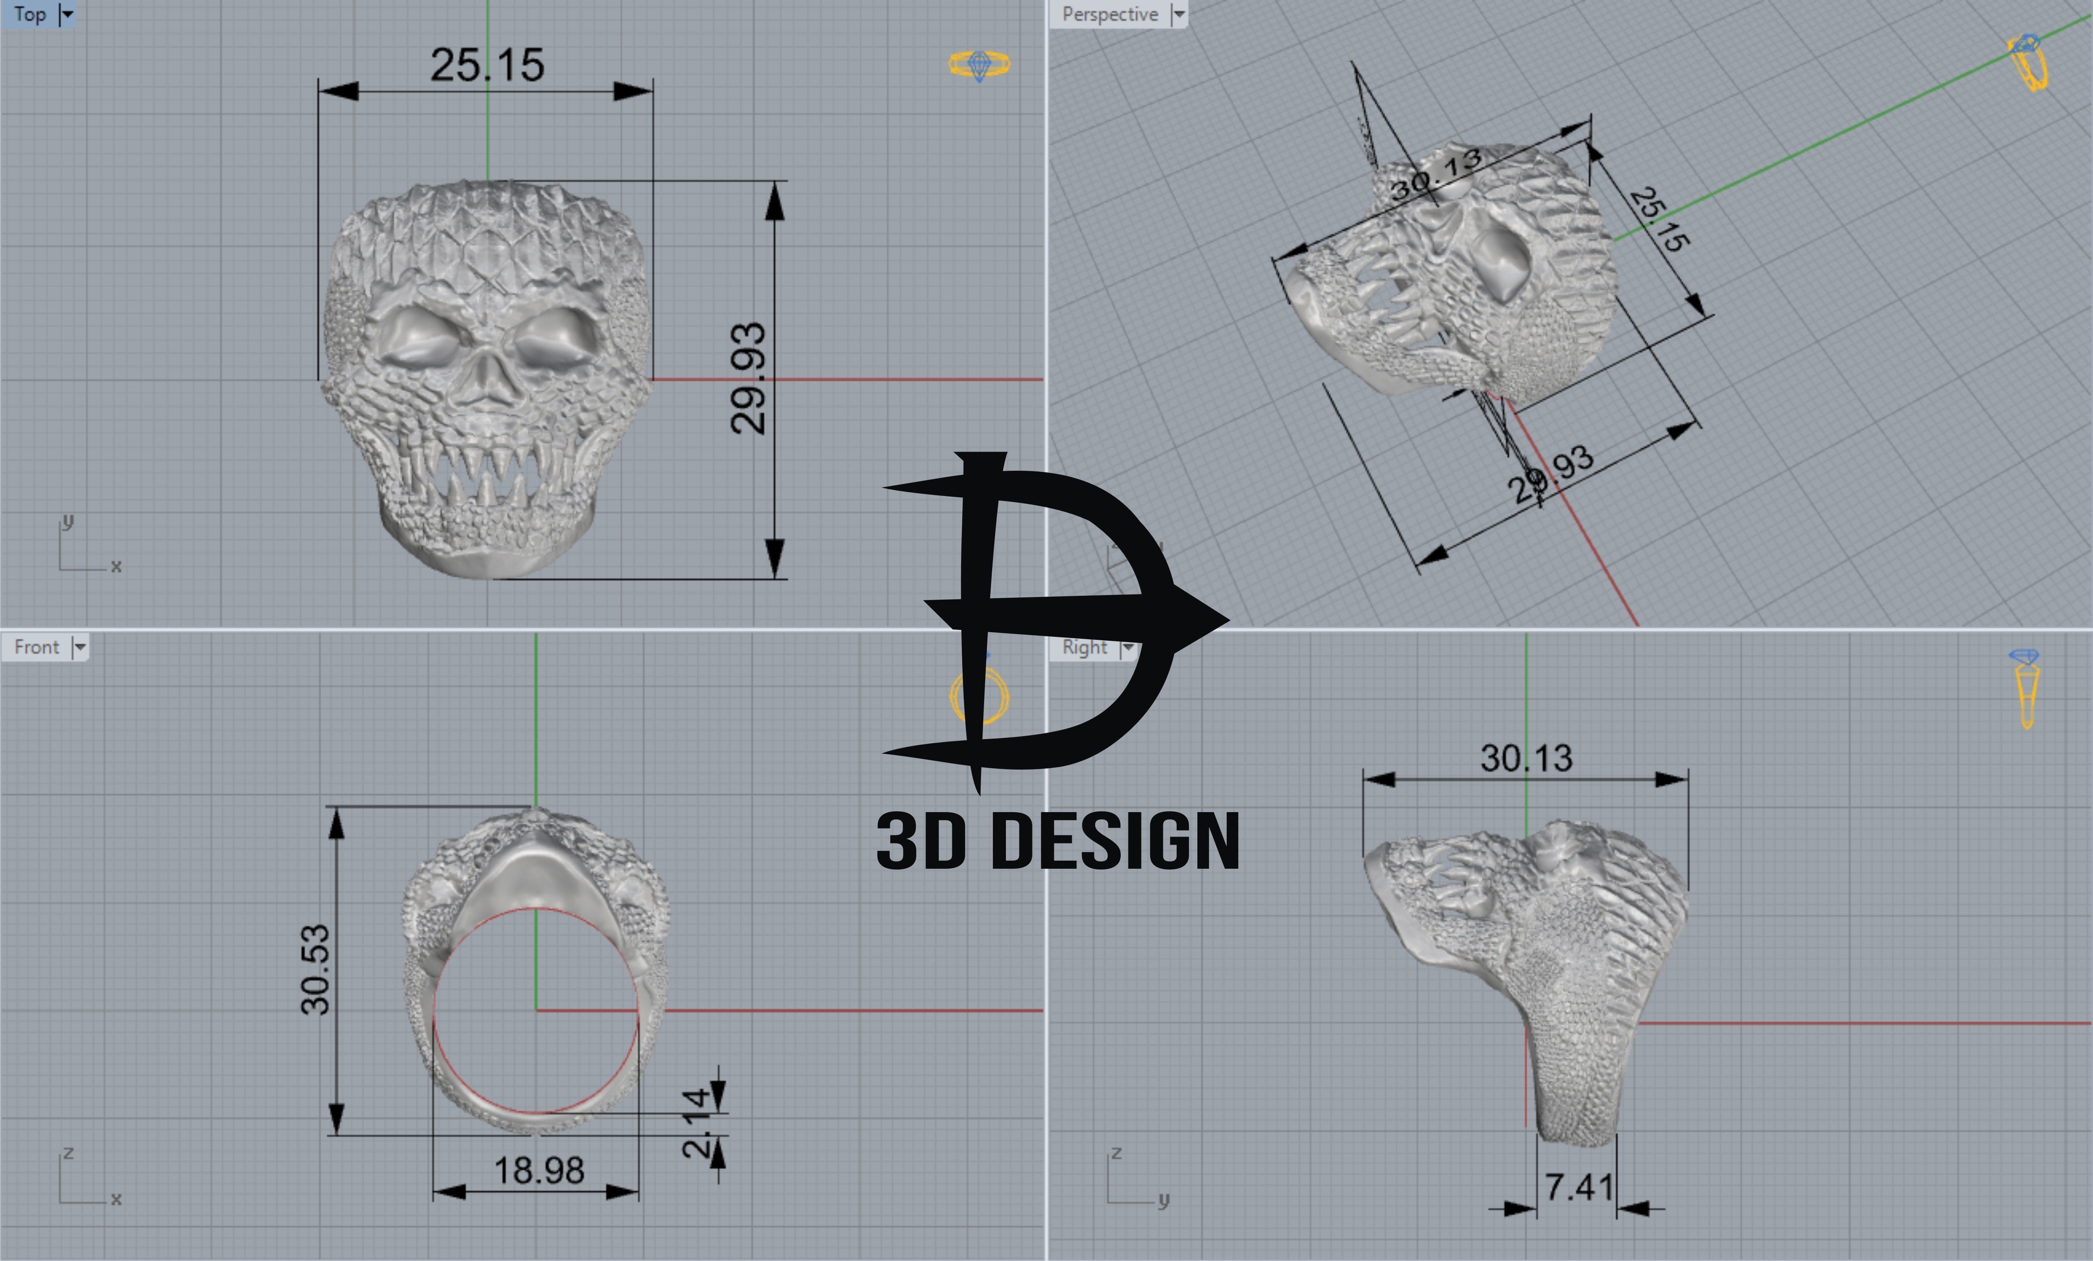Click the y-z axis indicator in Right viewport
The height and width of the screenshot is (1261, 2093).
1138,1176
